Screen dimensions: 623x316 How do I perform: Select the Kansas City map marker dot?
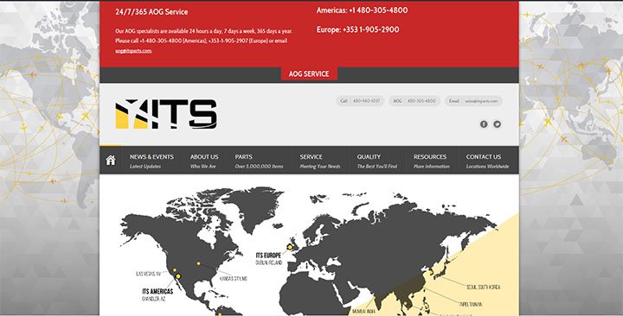198,263
